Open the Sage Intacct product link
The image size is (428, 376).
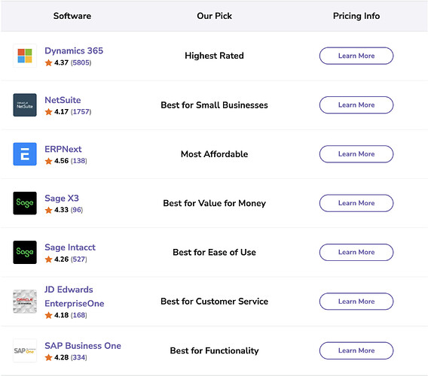pyautogui.click(x=70, y=247)
